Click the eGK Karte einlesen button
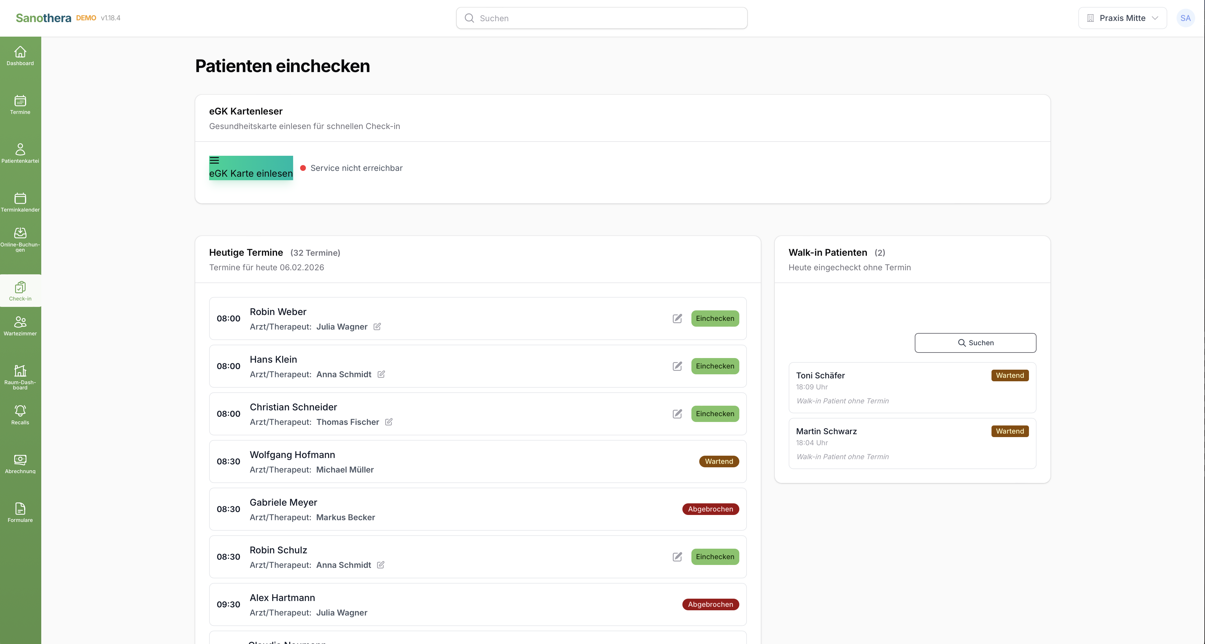Screen dimensions: 1205x644 point(251,168)
